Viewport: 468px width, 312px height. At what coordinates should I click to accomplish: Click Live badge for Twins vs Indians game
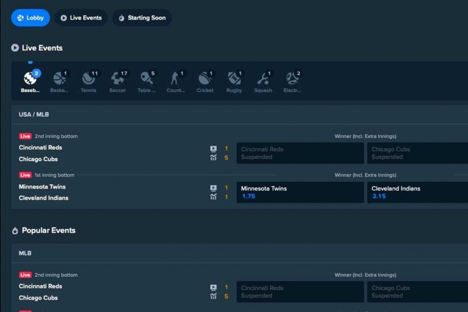pyautogui.click(x=25, y=175)
